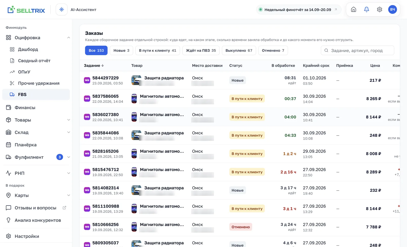
Task: Select Ждёт на ПВЗ 35 tab
Action: 201,51
